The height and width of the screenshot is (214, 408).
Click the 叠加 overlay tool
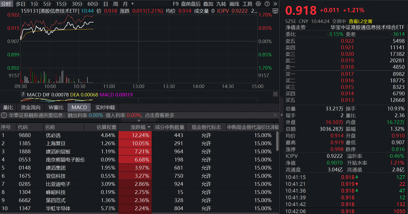pos(208,4)
